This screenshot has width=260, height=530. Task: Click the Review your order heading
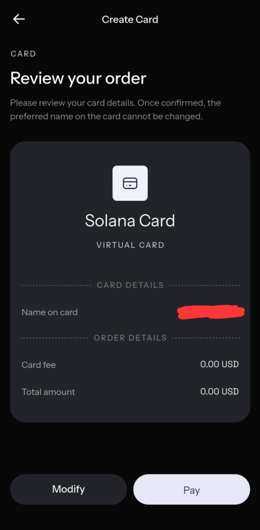click(x=78, y=79)
